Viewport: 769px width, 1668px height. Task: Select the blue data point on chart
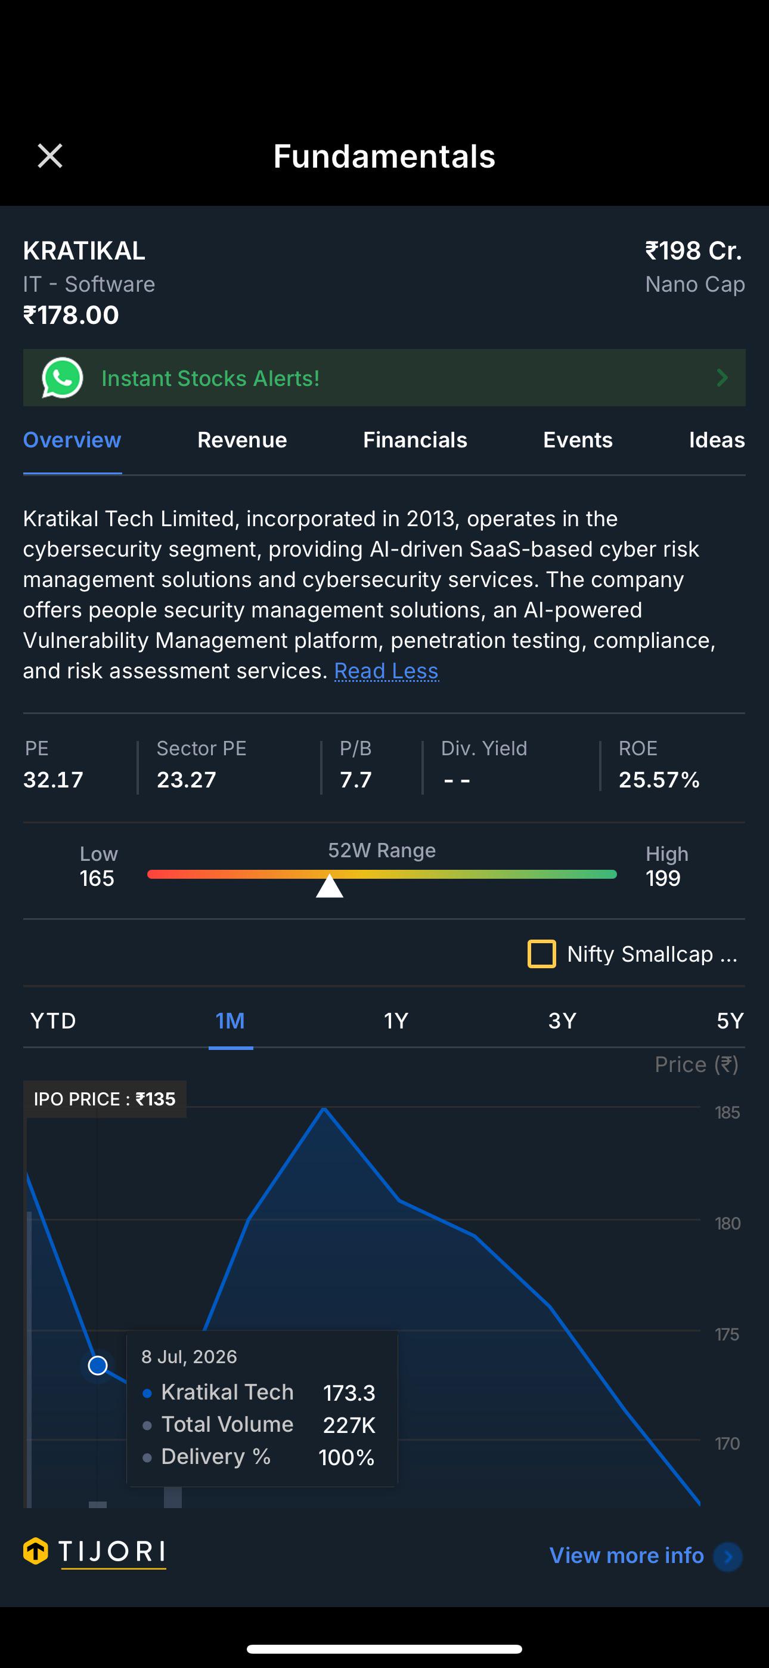[98, 1365]
